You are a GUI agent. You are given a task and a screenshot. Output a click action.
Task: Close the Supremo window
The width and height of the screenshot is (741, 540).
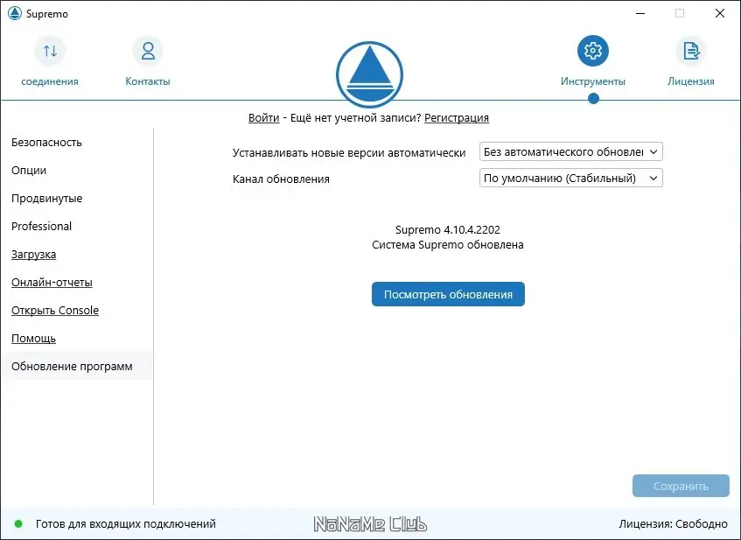click(720, 13)
